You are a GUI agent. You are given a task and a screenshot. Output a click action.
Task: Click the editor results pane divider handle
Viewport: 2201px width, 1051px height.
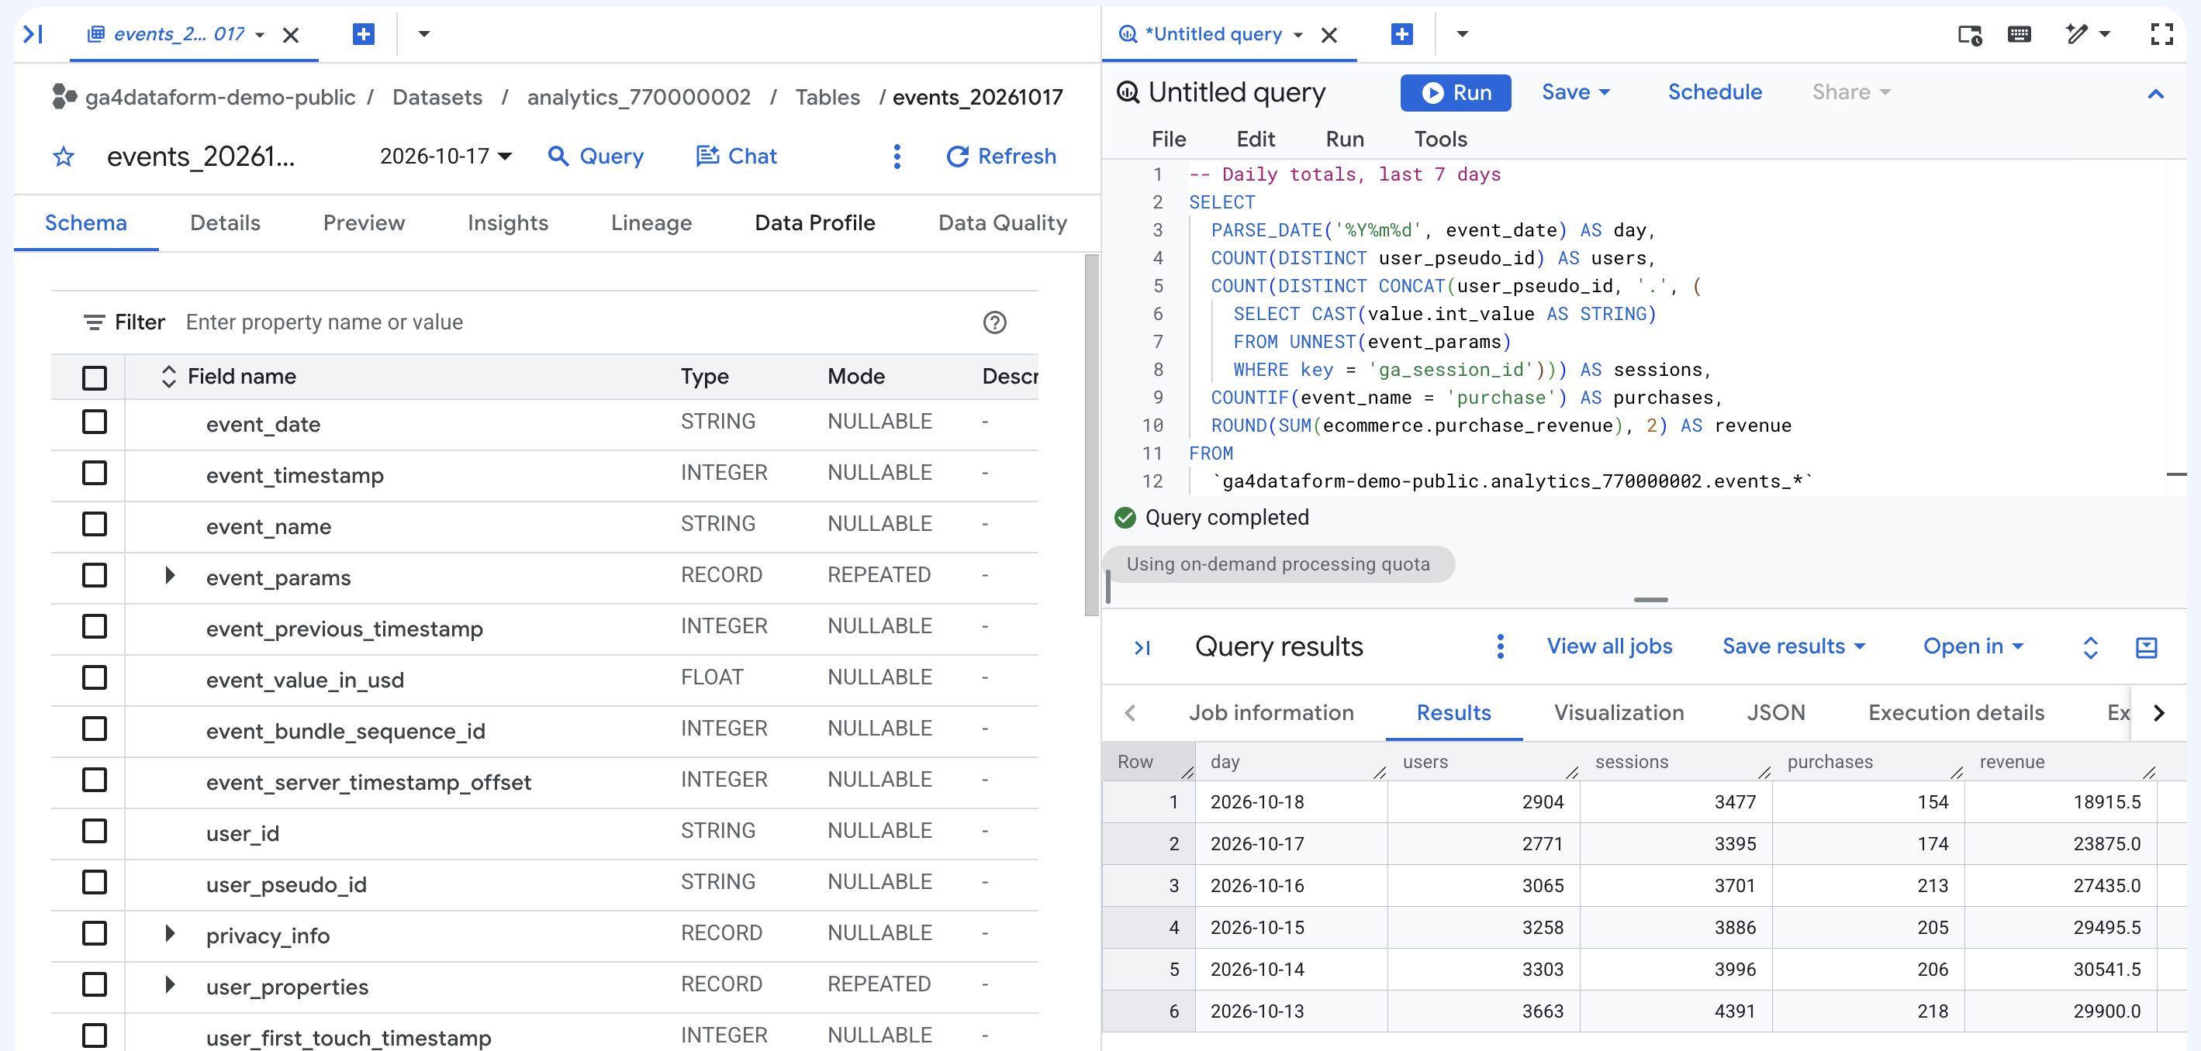pos(1650,599)
